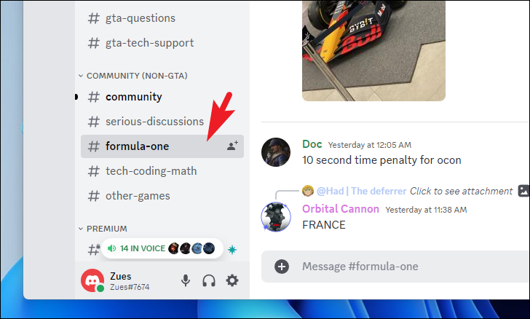Click Zues Discord logo avatar
Viewport: 530px width, 319px height.
coord(92,280)
